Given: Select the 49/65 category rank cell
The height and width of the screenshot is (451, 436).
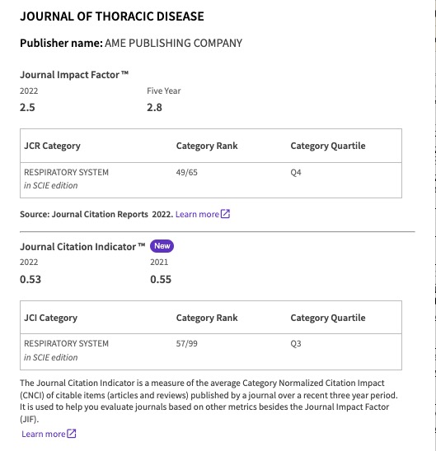Looking at the screenshot, I should [x=186, y=172].
